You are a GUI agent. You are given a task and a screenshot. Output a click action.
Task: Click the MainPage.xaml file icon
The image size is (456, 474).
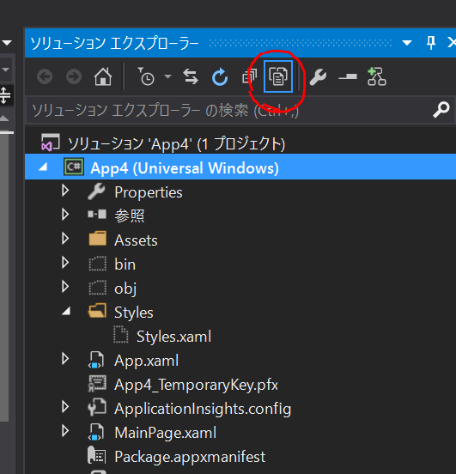click(96, 432)
